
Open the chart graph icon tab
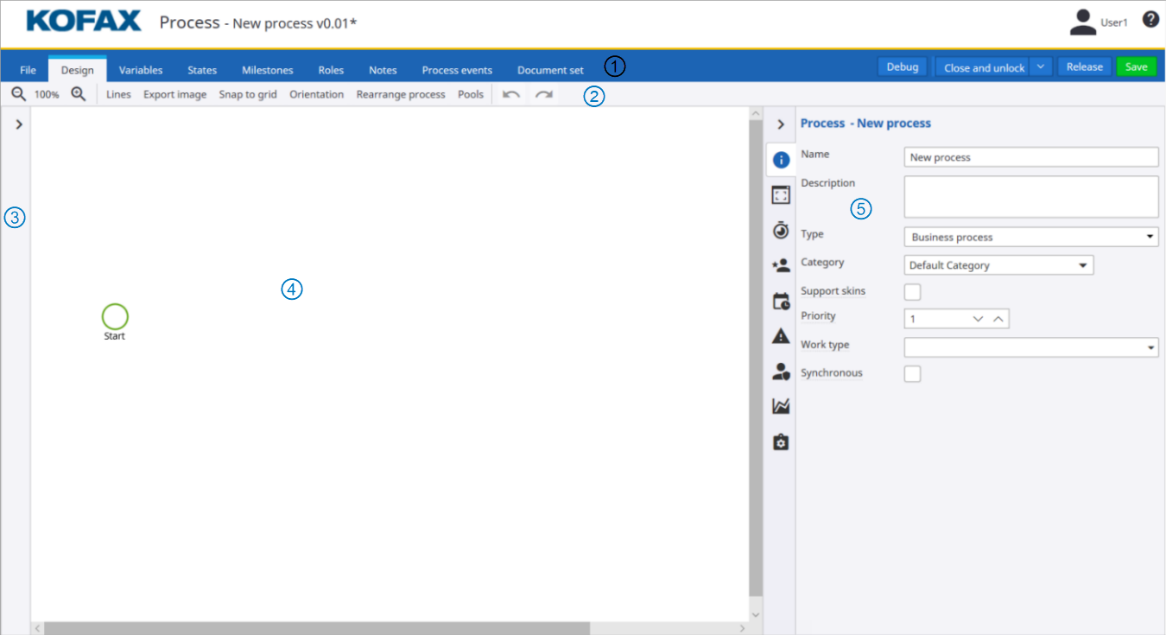[x=781, y=406]
